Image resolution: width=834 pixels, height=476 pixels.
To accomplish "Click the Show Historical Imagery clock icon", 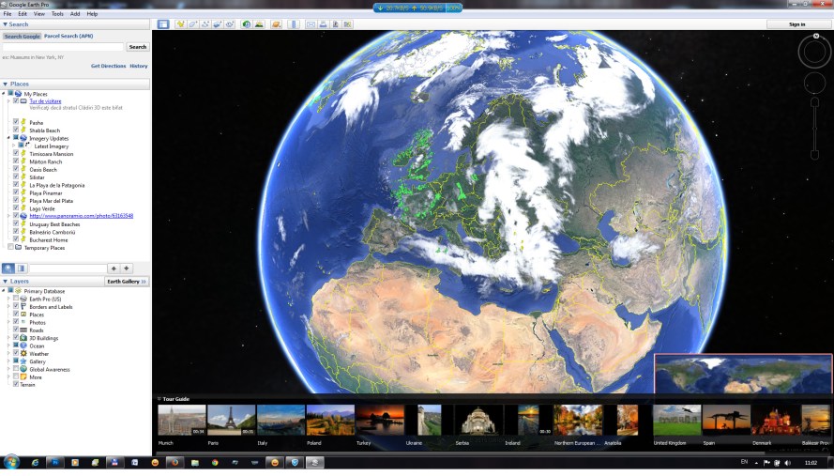I will pos(246,23).
